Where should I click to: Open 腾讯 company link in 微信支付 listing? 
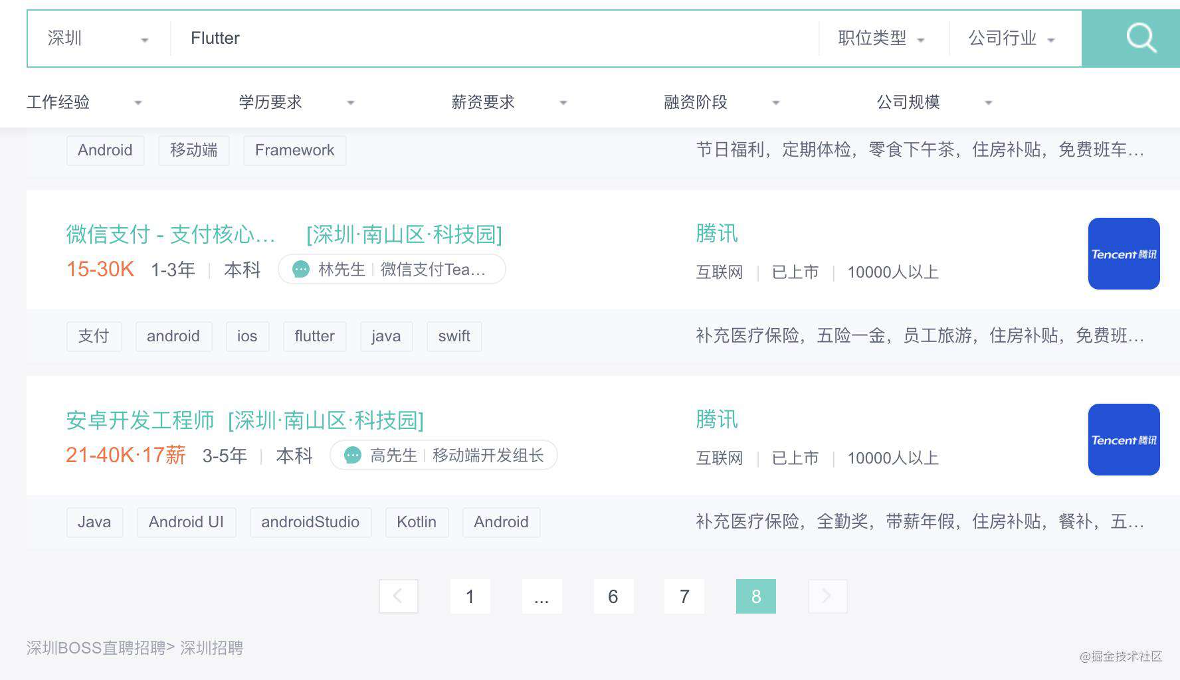tap(717, 234)
